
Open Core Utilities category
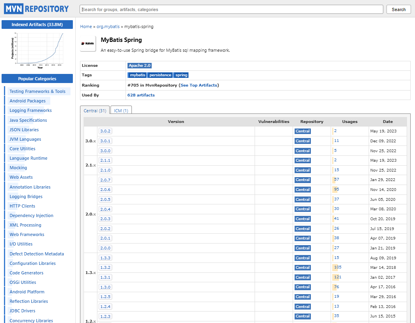[x=23, y=149]
